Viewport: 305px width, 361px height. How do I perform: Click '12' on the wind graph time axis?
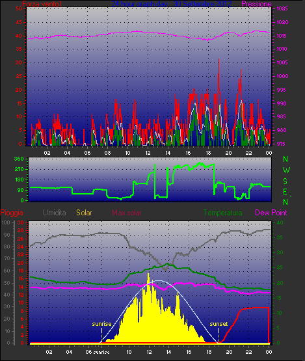click(148, 153)
